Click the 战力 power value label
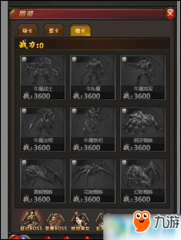The image size is (181, 240). tap(31, 45)
